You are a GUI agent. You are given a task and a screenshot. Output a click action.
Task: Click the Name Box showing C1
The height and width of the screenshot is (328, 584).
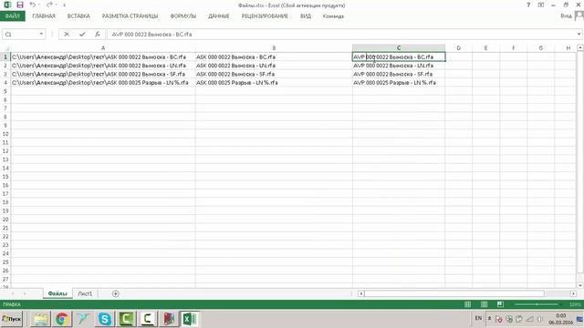(x=19, y=35)
